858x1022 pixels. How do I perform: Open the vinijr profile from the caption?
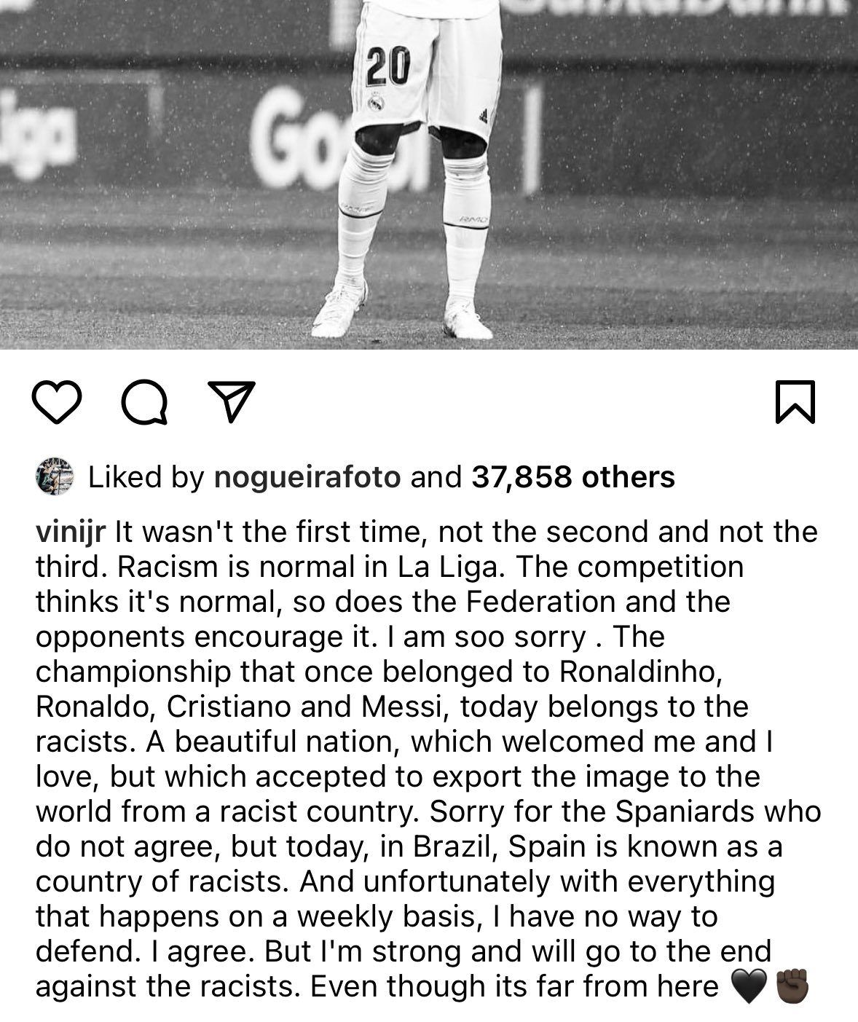pyautogui.click(x=71, y=532)
